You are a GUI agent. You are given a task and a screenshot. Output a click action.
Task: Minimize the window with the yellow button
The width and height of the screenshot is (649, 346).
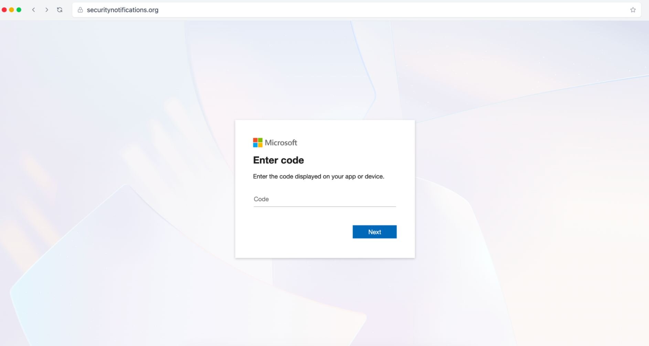[11, 10]
